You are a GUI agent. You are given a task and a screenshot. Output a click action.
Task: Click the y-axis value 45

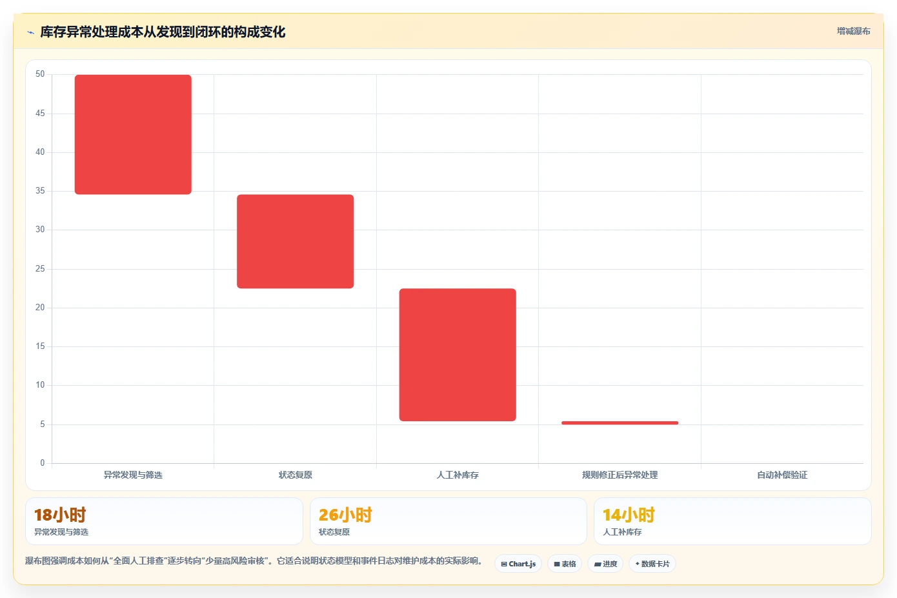pyautogui.click(x=40, y=114)
